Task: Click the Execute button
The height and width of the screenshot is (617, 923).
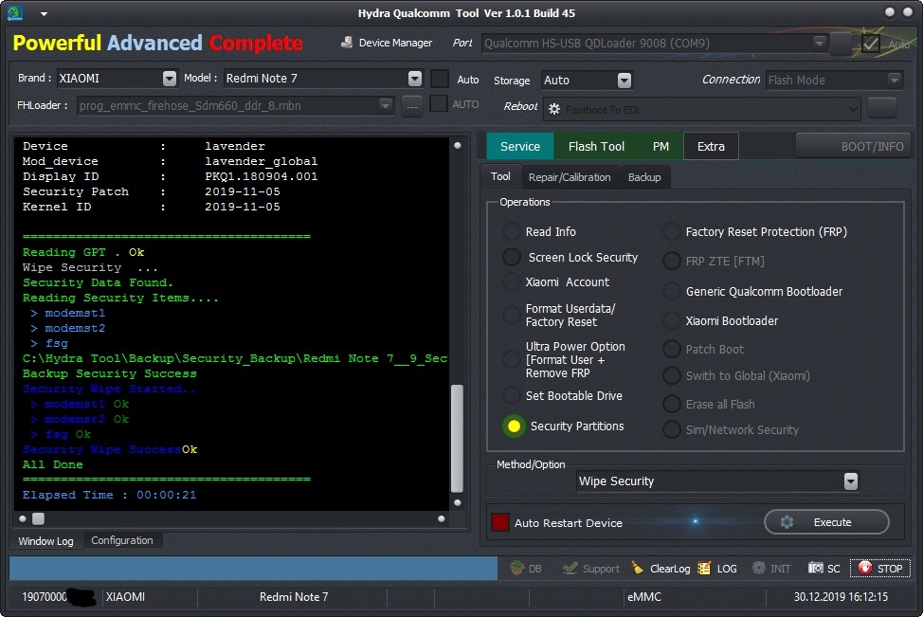Action: point(826,522)
